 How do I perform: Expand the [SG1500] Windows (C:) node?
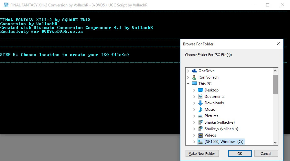(x=194, y=142)
